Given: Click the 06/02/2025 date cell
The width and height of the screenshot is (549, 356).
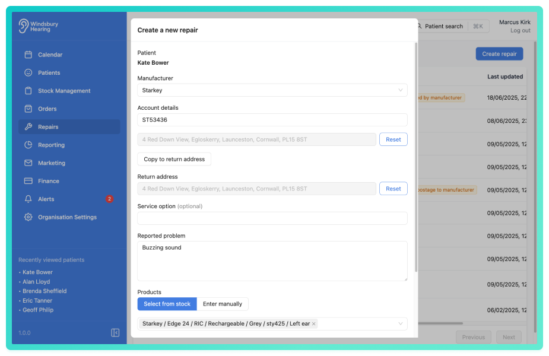Looking at the screenshot, I should pos(507,310).
